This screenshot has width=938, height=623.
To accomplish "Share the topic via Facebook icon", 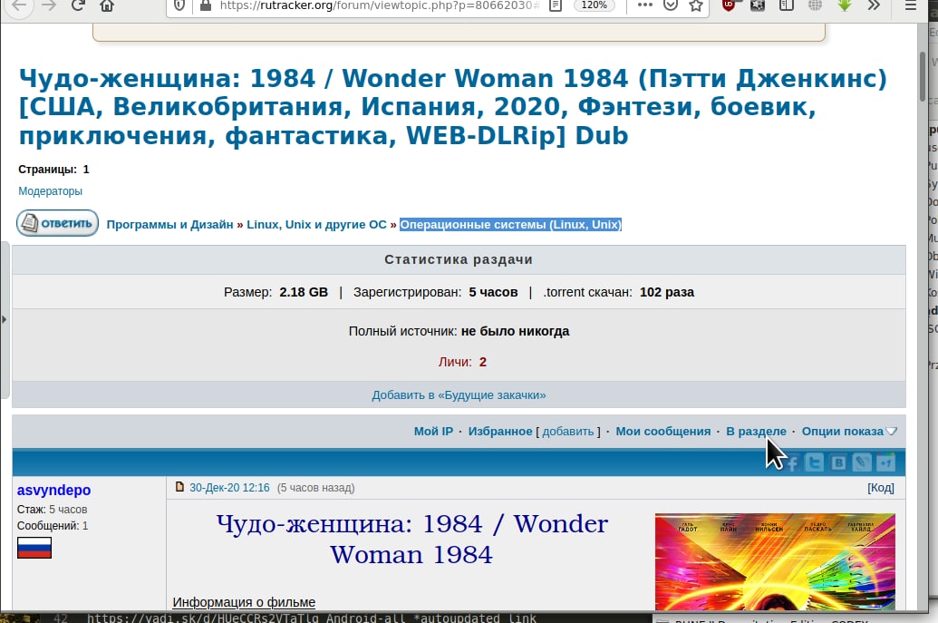I will click(792, 462).
